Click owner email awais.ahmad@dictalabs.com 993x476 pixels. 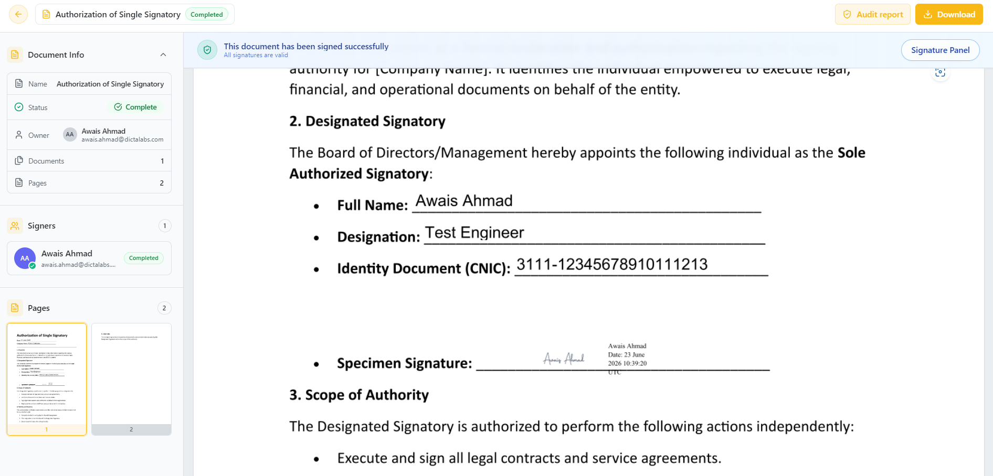(122, 139)
